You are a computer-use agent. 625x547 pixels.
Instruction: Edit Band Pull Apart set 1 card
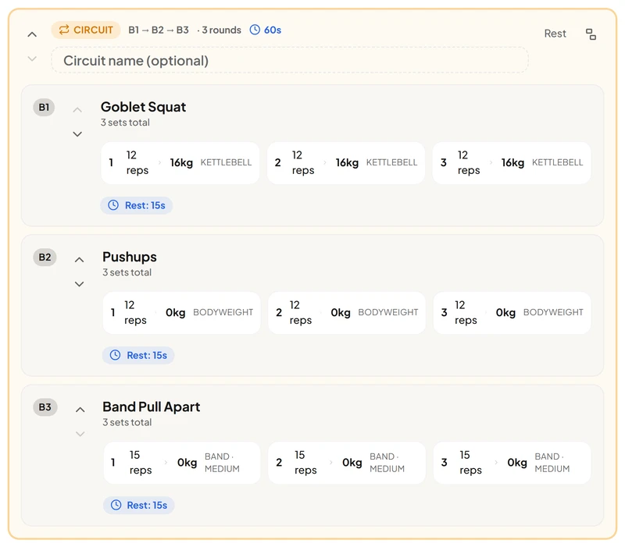pyautogui.click(x=182, y=463)
